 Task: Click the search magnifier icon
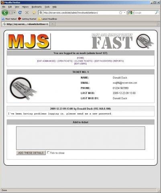coord(157,12)
